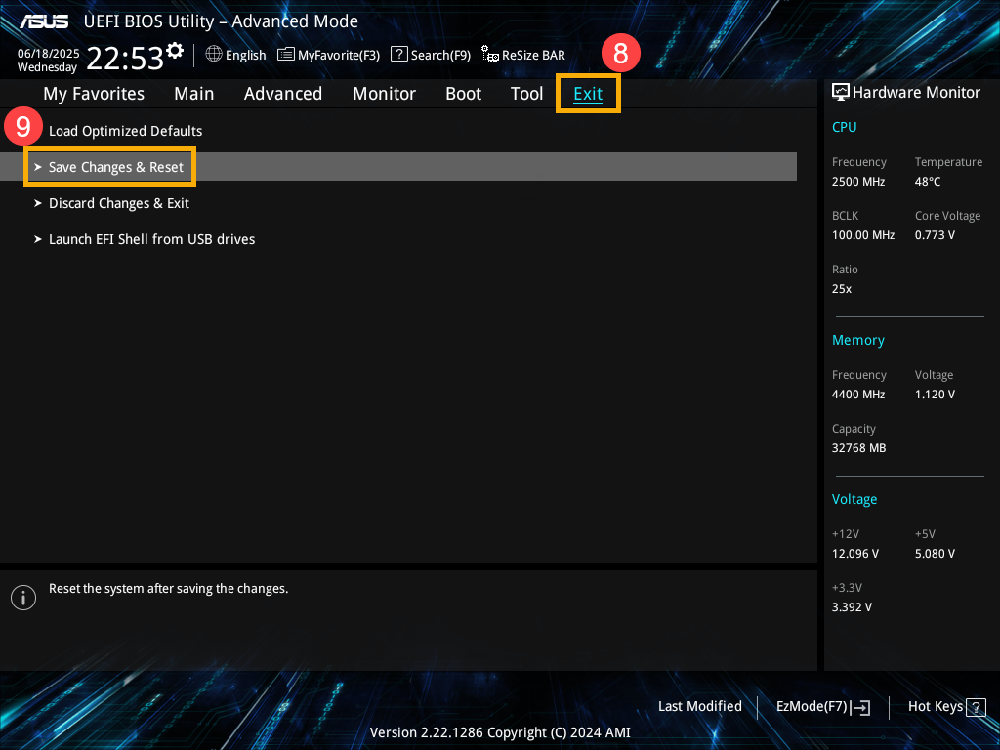Click the BCLK value 100.00 MHz
This screenshot has width=1000, height=750.
click(x=863, y=235)
